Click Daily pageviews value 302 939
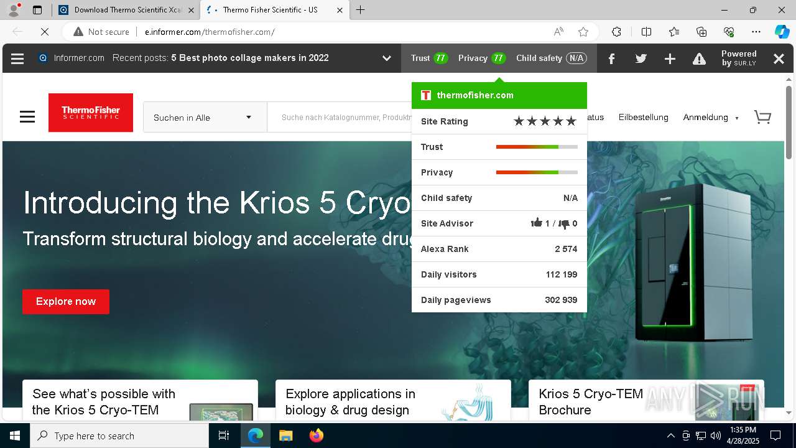Viewport: 796px width, 448px height. (x=561, y=300)
